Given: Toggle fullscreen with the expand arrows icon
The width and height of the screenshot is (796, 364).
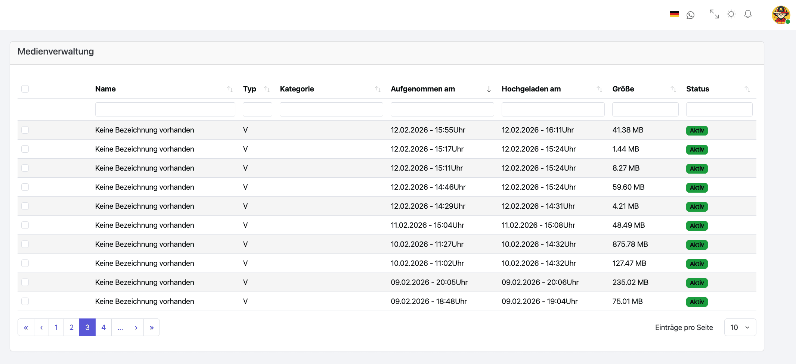Looking at the screenshot, I should coord(714,14).
